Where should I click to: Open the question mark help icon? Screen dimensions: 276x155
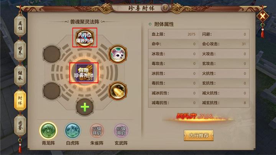point(165,8)
